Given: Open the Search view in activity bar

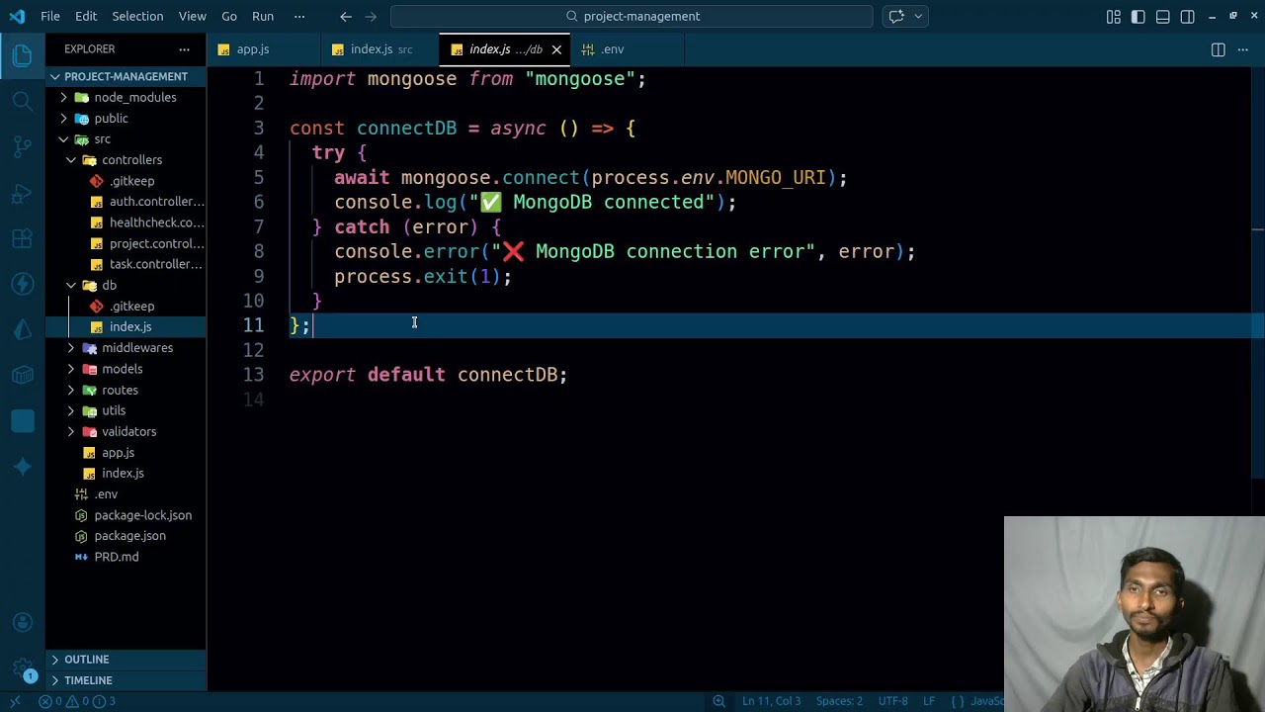Looking at the screenshot, I should tap(22, 101).
